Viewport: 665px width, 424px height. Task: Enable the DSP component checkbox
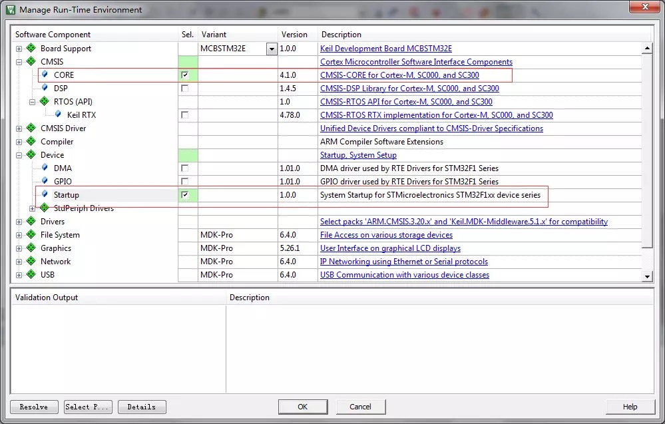184,88
